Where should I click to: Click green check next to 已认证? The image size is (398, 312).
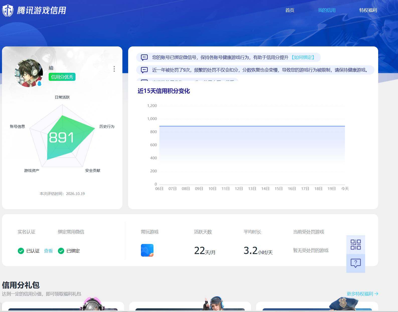[x=21, y=251]
